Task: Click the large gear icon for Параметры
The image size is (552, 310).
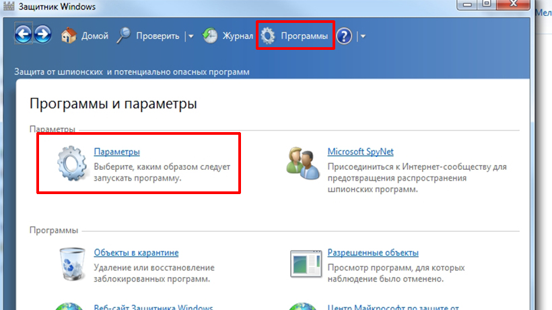Action: pyautogui.click(x=72, y=164)
